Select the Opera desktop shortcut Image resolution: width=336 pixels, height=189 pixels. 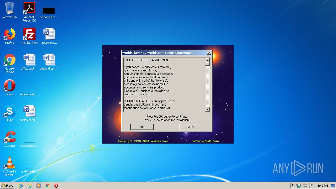pos(9,88)
